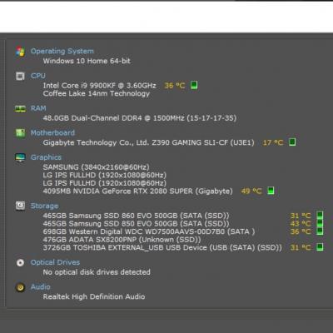Click the Graphics monitor icon
Screen dimensions: 333x333
point(20,157)
